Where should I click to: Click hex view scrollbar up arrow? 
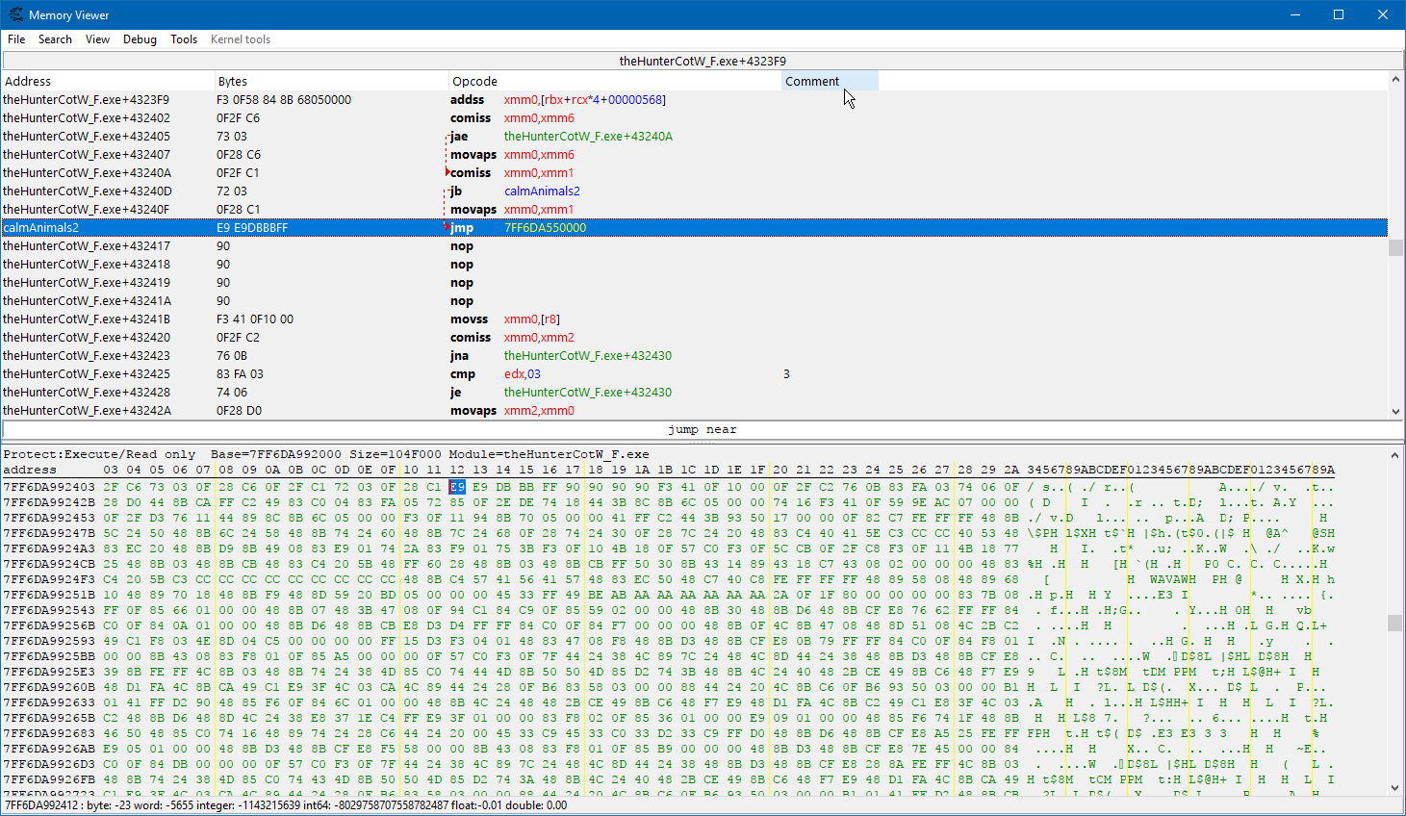pyautogui.click(x=1395, y=453)
